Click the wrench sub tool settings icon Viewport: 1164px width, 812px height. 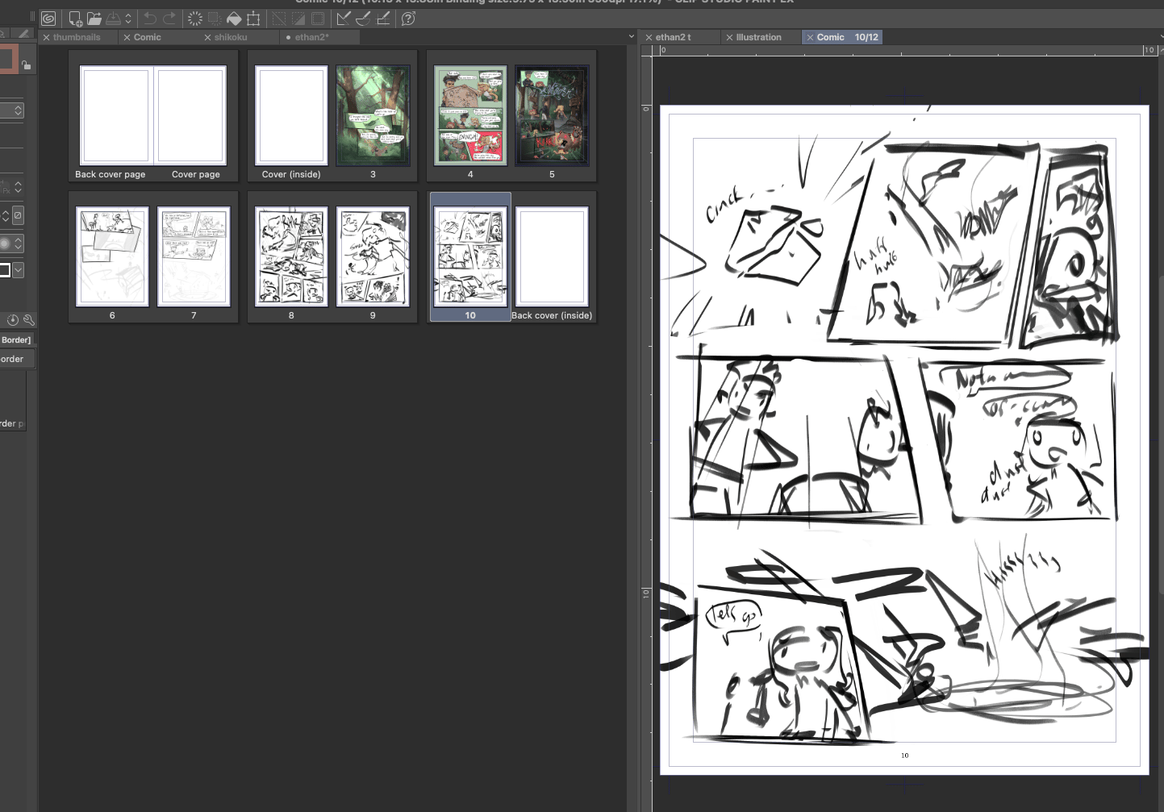click(29, 320)
